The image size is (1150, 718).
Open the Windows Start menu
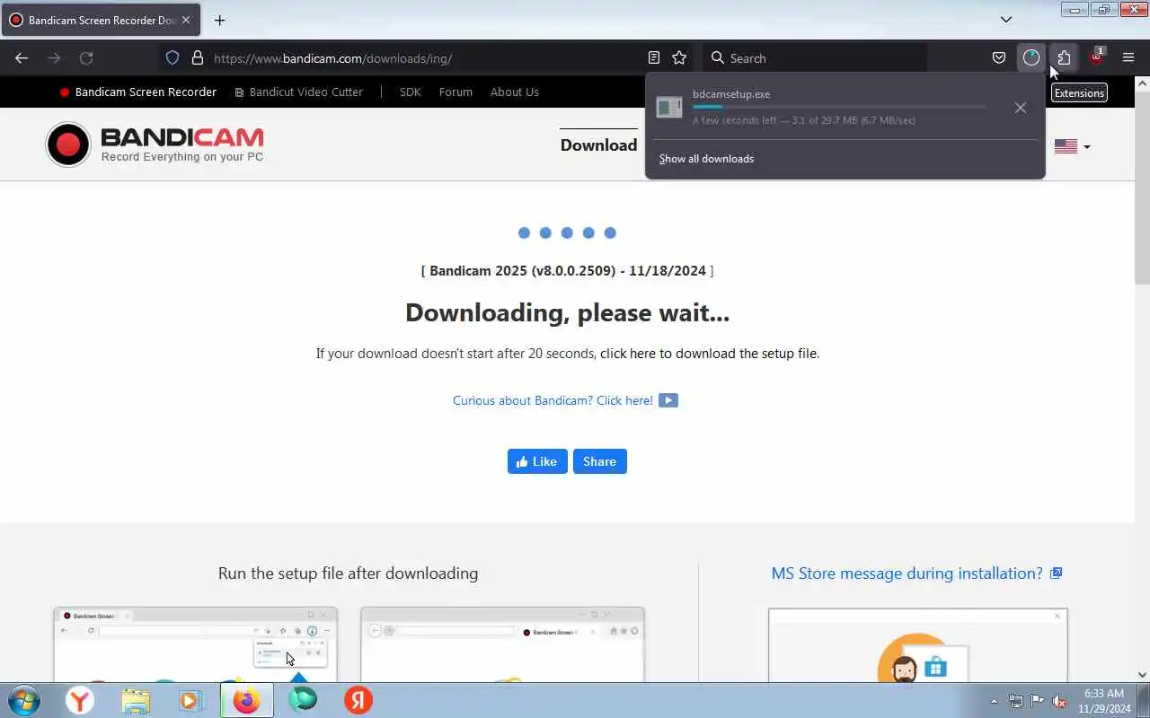pyautogui.click(x=23, y=700)
